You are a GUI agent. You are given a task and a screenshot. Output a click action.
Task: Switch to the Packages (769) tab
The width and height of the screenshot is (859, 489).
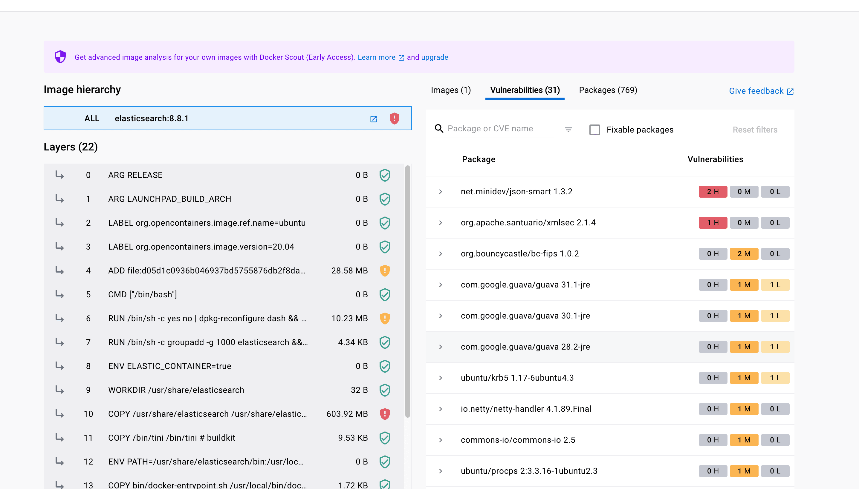608,90
